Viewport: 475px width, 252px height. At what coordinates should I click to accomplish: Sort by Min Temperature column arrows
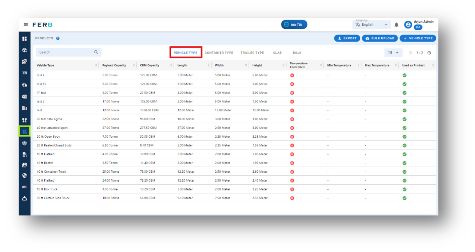click(x=358, y=65)
